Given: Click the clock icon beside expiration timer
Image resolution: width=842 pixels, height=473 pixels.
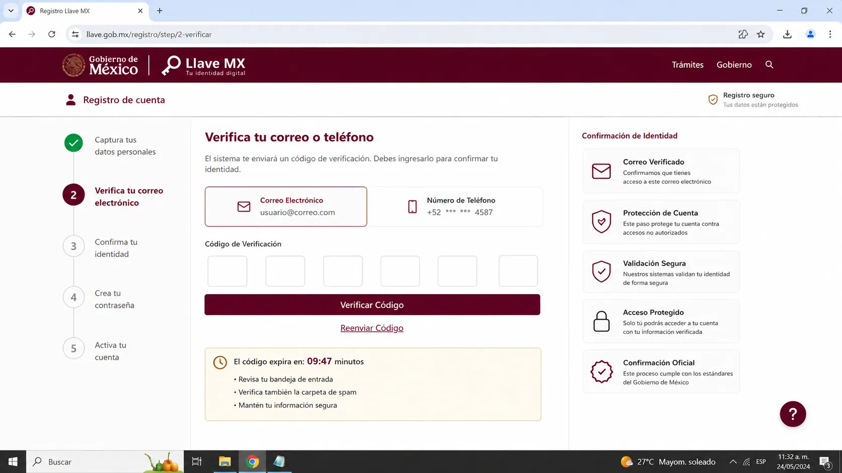Looking at the screenshot, I should [x=220, y=362].
